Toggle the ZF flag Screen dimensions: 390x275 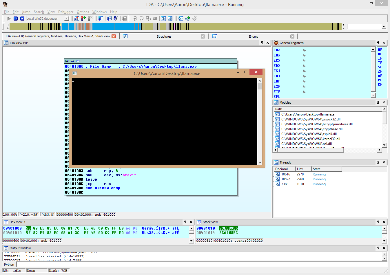click(380, 71)
